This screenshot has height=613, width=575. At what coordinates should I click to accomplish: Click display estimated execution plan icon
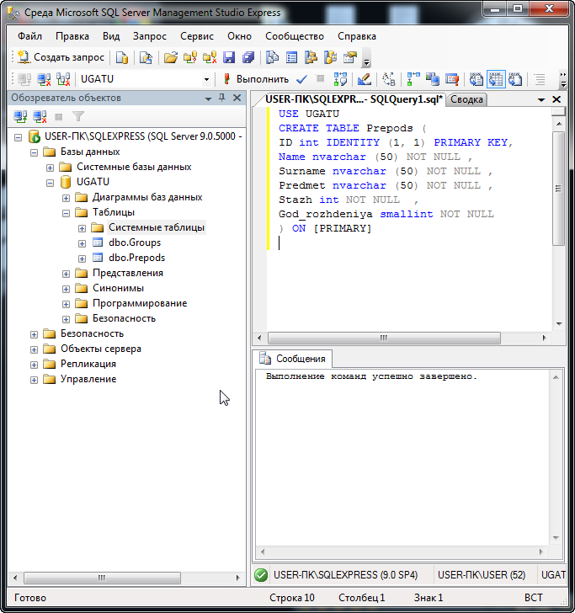pos(340,79)
